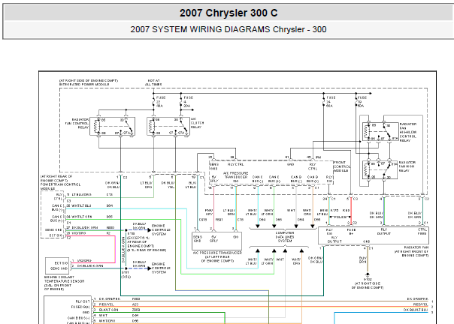Click the 'SENS GND' terminal inside the coolant sensor box
The height and width of the screenshot is (324, 454).
[59, 268]
